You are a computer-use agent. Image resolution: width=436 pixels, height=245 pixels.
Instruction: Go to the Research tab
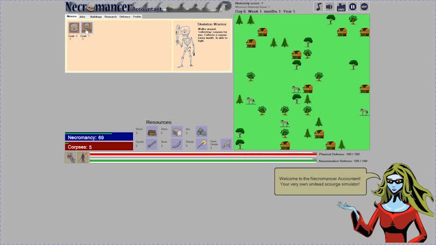[x=111, y=17]
